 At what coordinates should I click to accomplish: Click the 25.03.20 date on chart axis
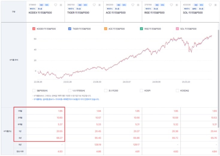click(x=186, y=82)
